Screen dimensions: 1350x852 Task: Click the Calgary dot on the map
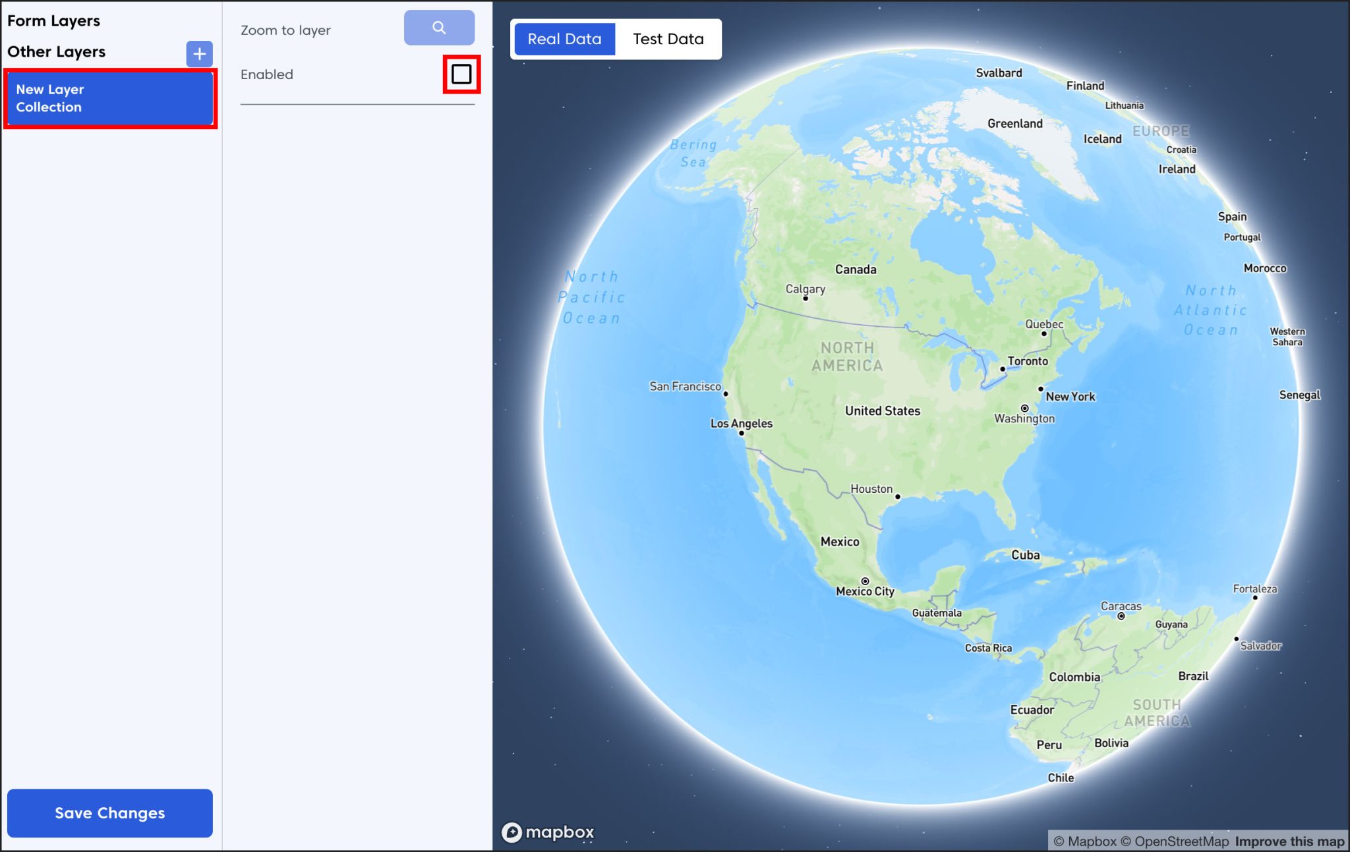click(x=806, y=298)
